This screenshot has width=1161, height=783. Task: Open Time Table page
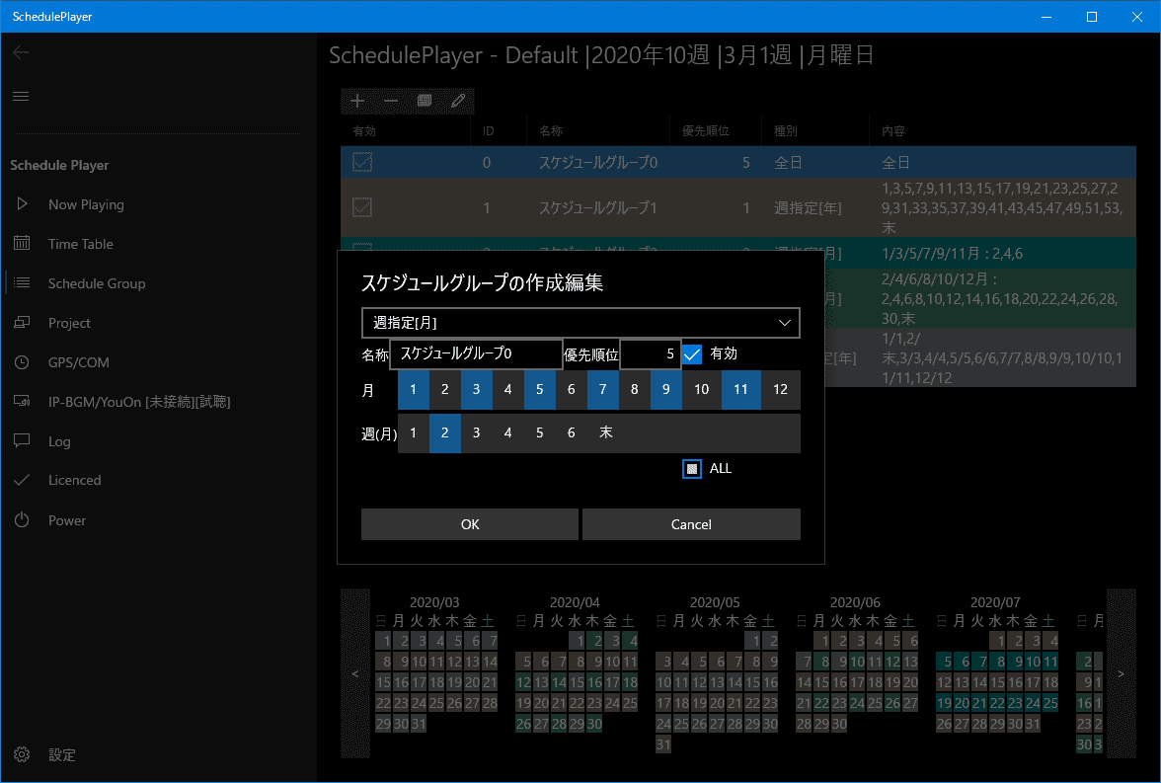81,244
